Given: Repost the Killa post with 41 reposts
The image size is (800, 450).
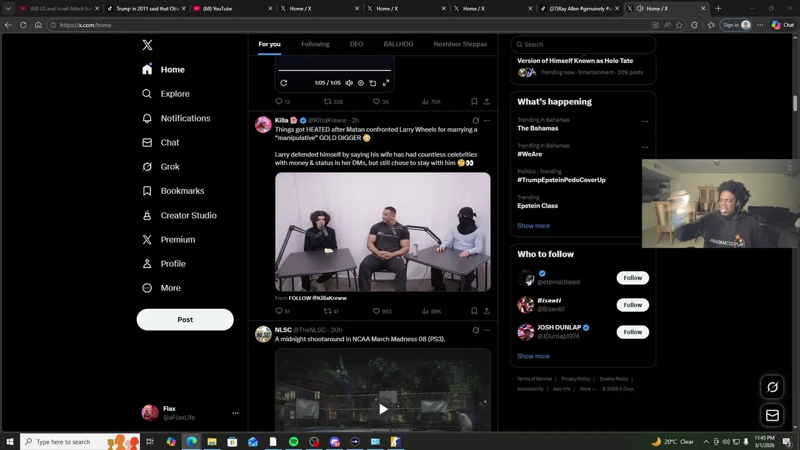Looking at the screenshot, I should click(331, 311).
